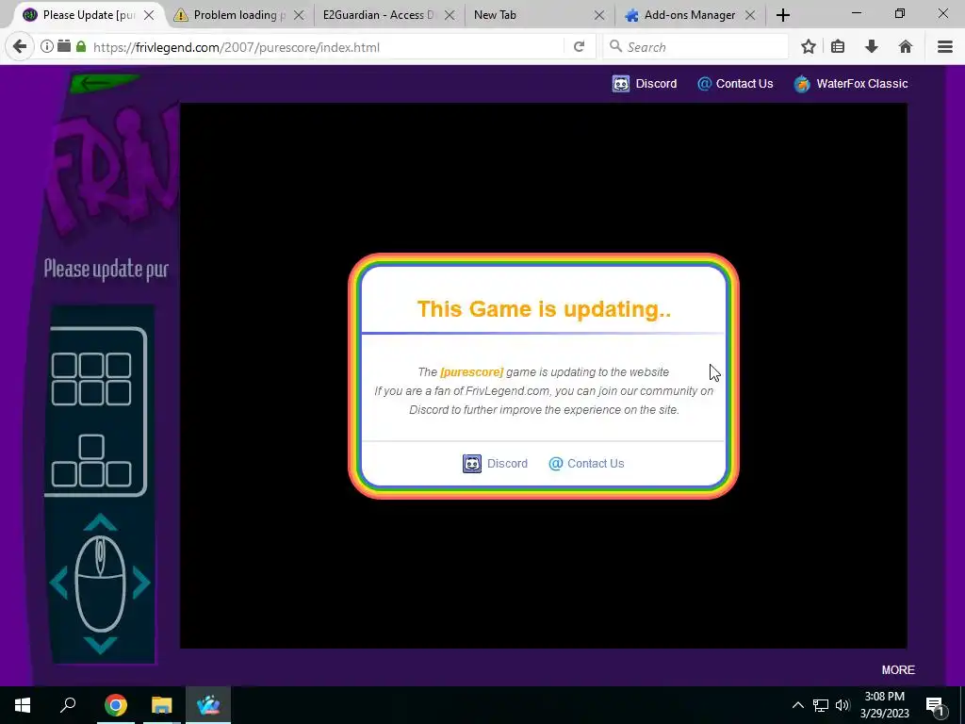Show bookmarks list icon in toolbar

838,47
